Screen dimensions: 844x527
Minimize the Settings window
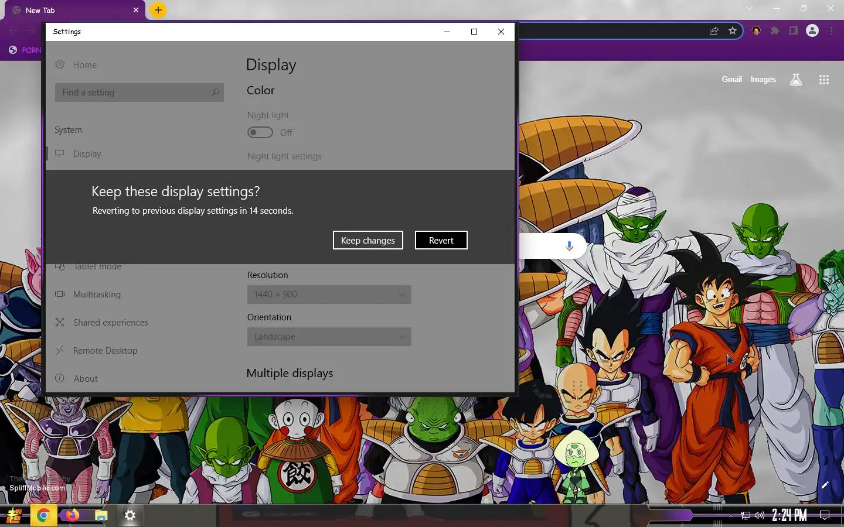[x=447, y=32]
